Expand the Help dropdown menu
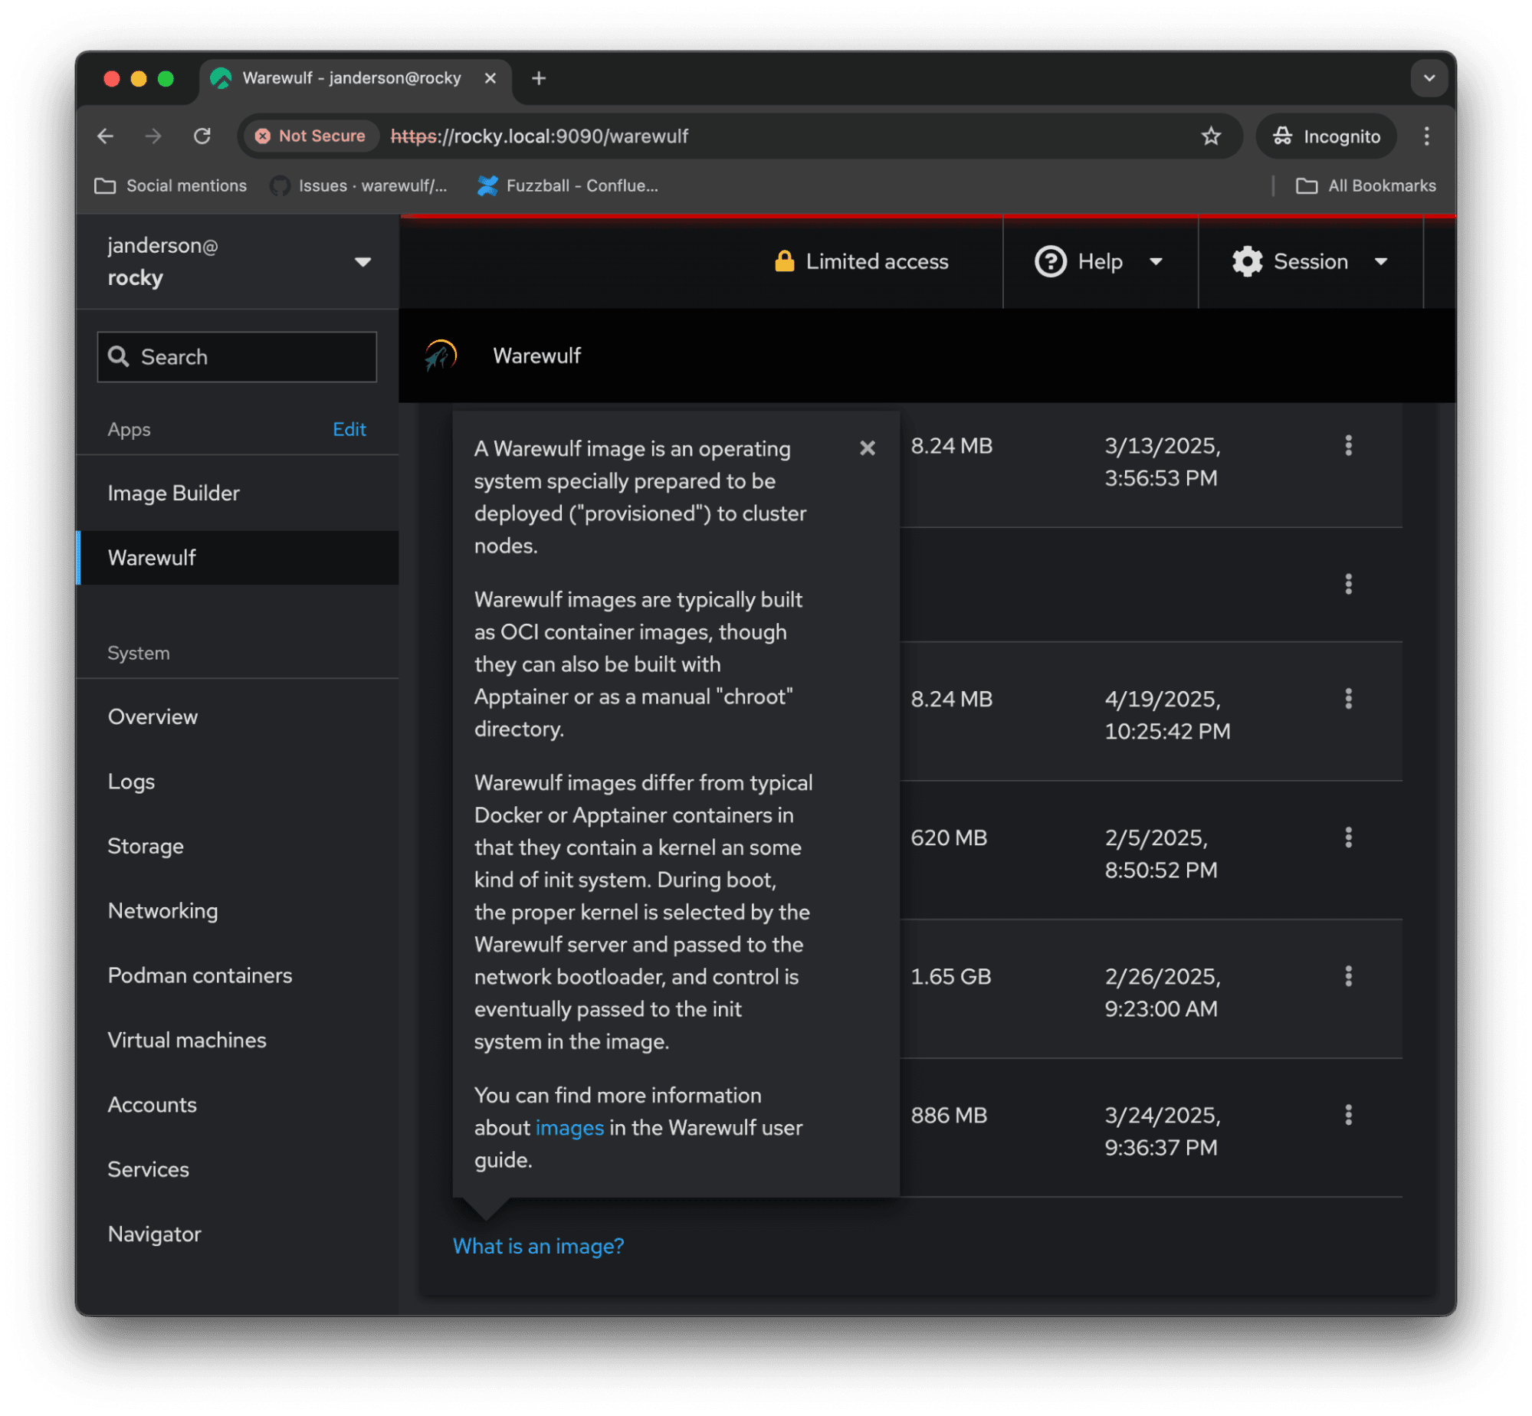Viewport: 1532px width, 1416px height. (1099, 262)
